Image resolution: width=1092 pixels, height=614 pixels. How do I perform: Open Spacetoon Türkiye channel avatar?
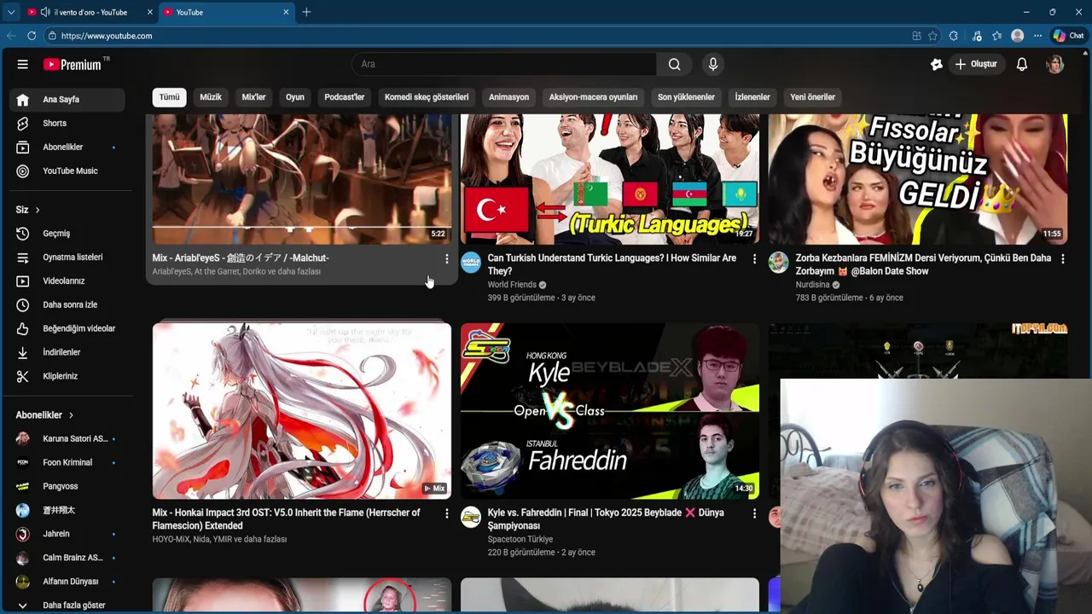pyautogui.click(x=471, y=517)
